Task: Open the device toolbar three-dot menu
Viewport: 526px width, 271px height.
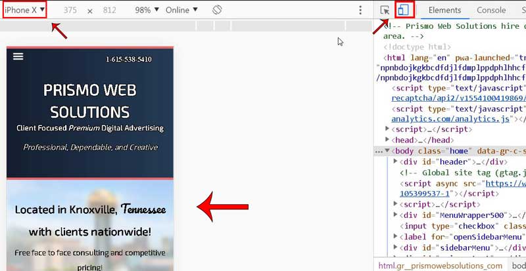Action: point(360,10)
